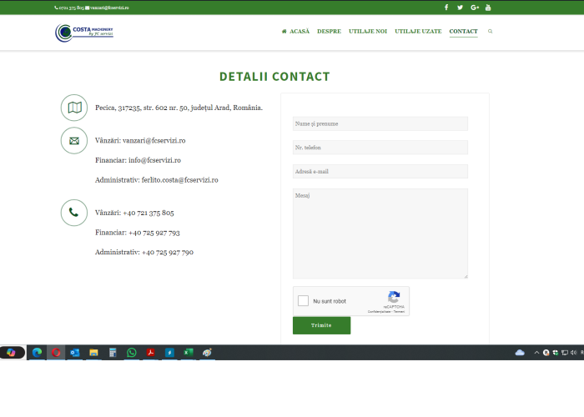Click the Costa Machinery logo
This screenshot has height=417, width=584.
click(83, 32)
